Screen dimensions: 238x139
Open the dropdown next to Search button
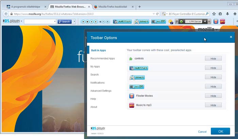[74, 21]
